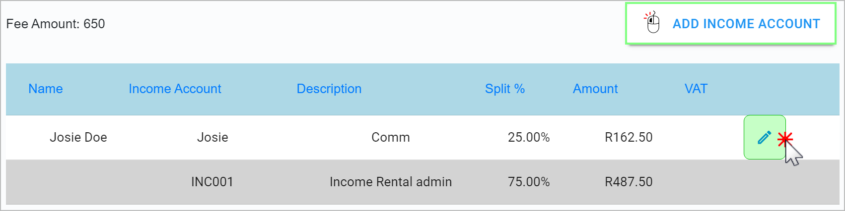Click the Income Rental admin description
The width and height of the screenshot is (845, 211).
(x=391, y=182)
